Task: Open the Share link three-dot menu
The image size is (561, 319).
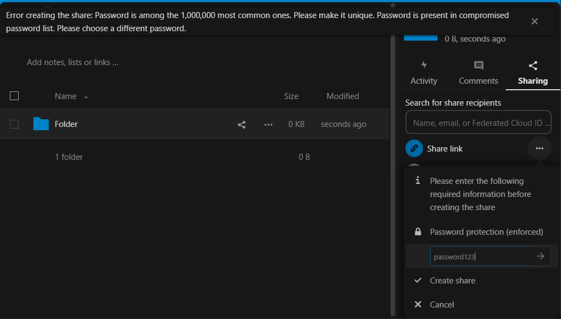Action: [x=540, y=148]
